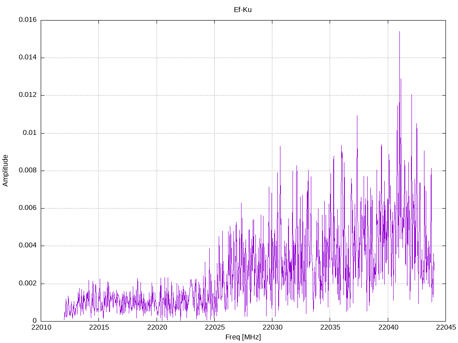Click the 0.004 amplitude tick label
The image size is (458, 343).
[28, 246]
